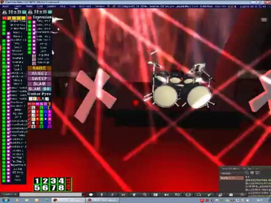Click the RAISE button

coord(40,68)
